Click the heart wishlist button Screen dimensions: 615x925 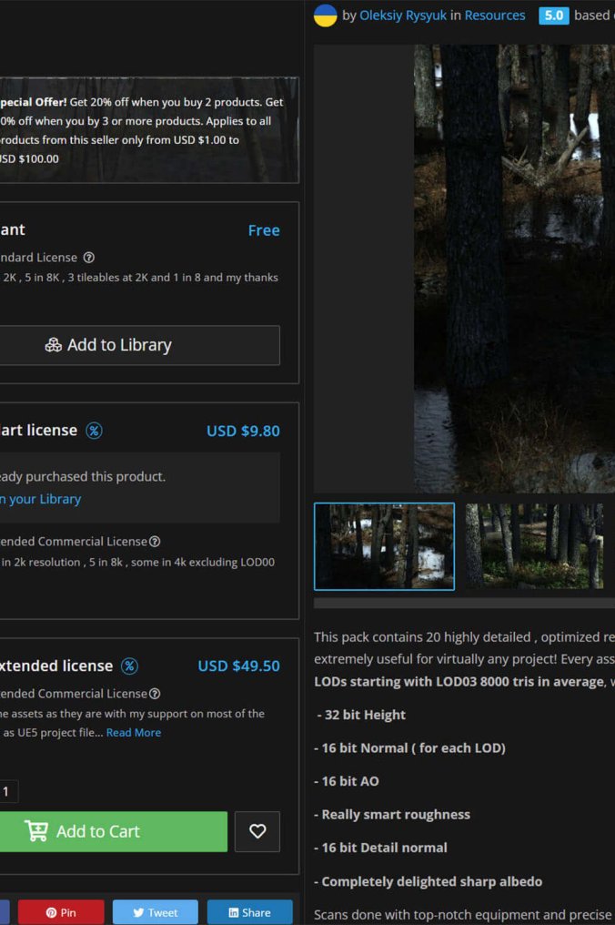click(x=257, y=831)
